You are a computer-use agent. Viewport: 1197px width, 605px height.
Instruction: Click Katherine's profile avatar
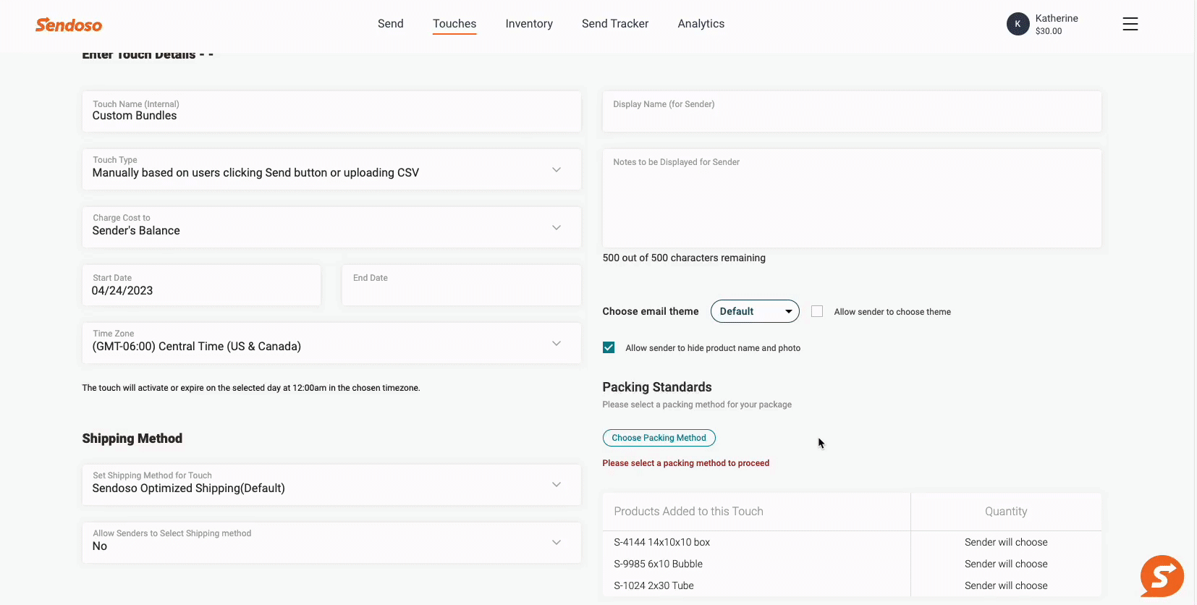1018,24
